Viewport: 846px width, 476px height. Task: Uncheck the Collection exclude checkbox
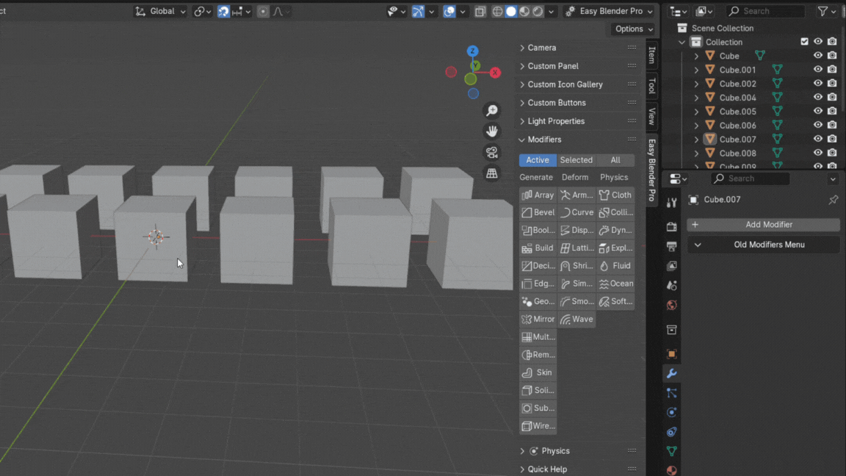coord(804,42)
